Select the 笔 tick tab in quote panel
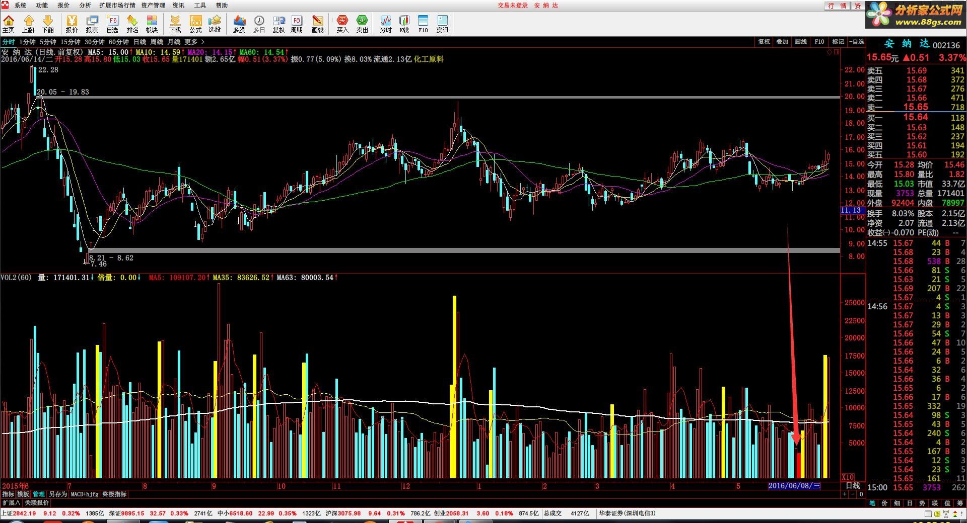 (872, 503)
